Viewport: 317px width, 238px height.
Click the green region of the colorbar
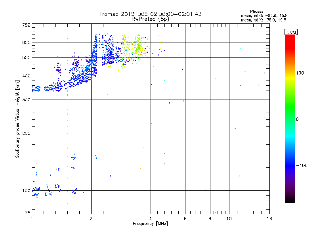(x=290, y=105)
